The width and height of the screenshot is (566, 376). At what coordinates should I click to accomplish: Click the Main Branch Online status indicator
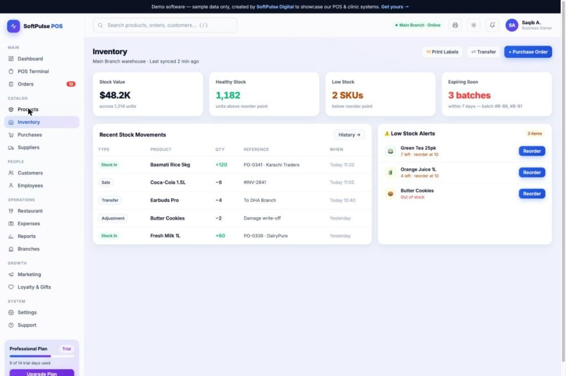click(418, 25)
